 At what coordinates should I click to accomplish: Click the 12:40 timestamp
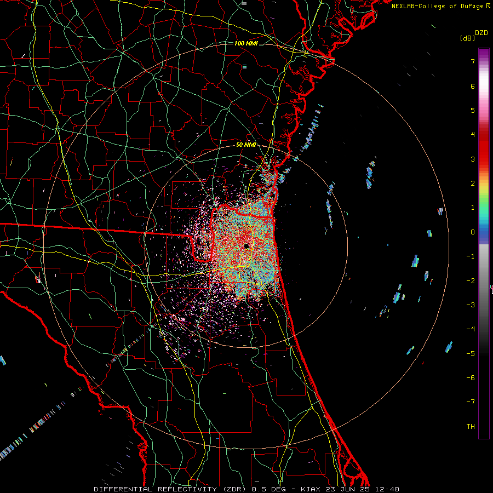click(x=387, y=489)
